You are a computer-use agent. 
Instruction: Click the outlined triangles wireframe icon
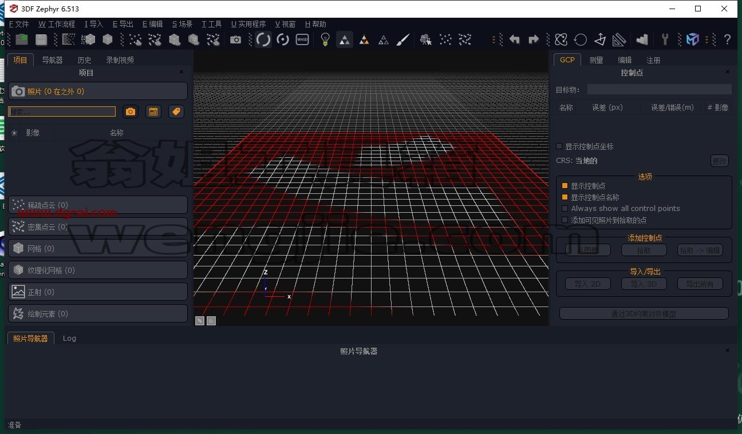384,39
